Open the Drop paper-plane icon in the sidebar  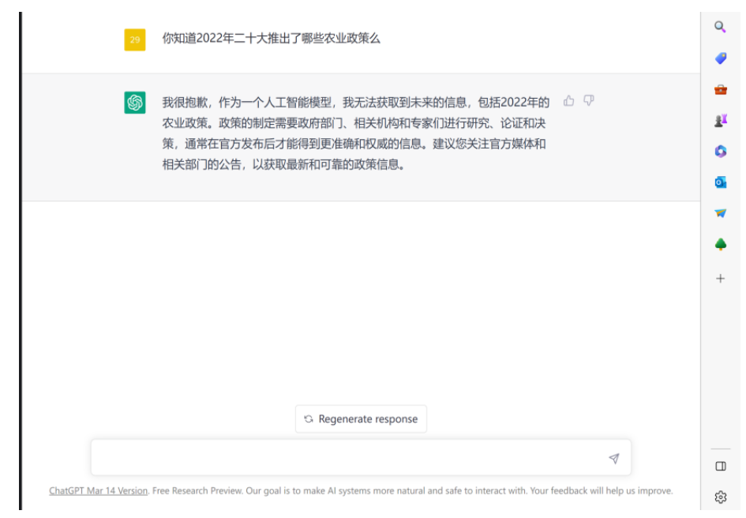tap(719, 214)
